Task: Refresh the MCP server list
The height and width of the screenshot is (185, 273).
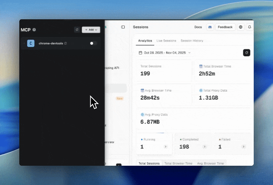Action: click(x=77, y=30)
